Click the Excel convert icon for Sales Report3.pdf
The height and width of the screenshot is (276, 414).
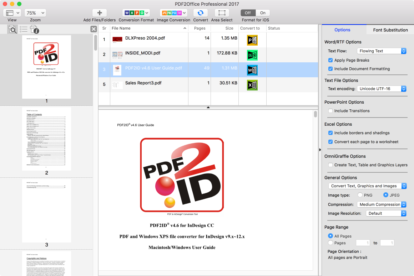(252, 85)
